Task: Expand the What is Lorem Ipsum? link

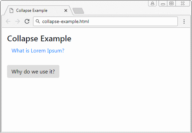Action: point(38,51)
